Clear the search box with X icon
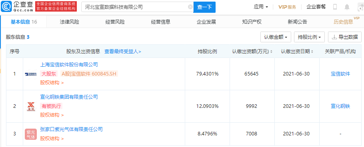364x147 pixels. (190, 7)
